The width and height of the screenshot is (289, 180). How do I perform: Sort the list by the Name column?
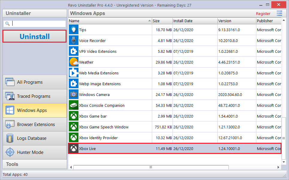[x=110, y=21]
